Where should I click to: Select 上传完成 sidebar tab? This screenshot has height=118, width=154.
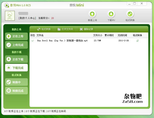[16, 45]
